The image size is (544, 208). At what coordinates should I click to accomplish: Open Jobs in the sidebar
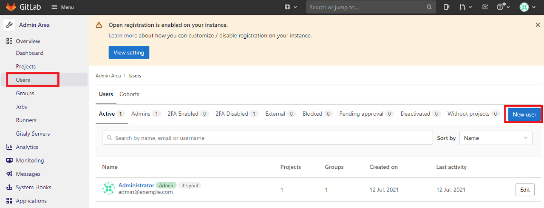[x=21, y=107]
